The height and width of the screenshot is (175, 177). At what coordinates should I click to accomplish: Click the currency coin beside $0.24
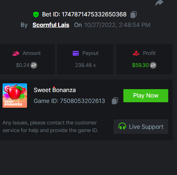pos(34,65)
